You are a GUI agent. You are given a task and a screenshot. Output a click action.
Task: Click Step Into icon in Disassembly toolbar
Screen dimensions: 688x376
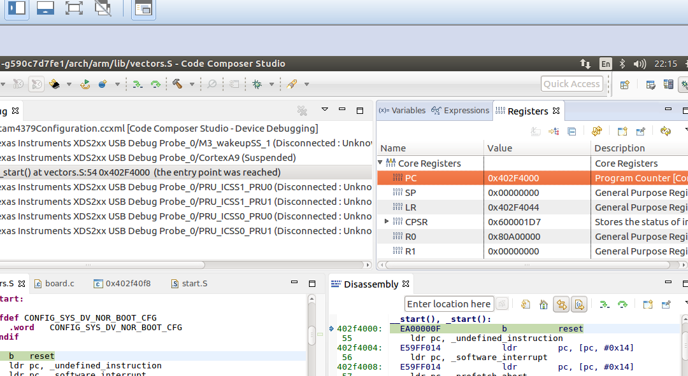pyautogui.click(x=604, y=304)
